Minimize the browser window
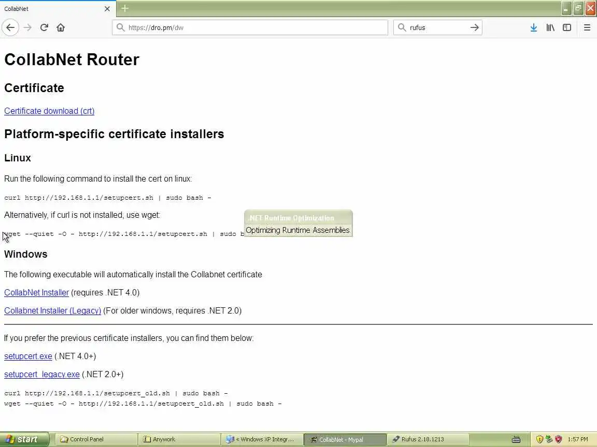This screenshot has width=597, height=447. pos(566,8)
